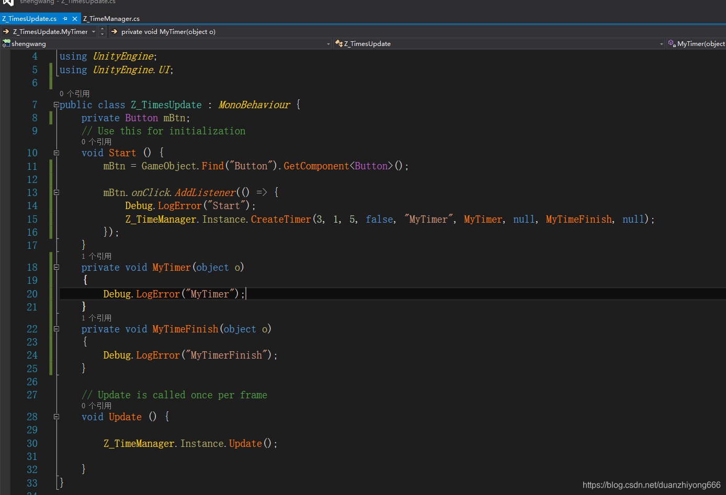
Task: Click the up arrow stepper beside Z_TimesUpdate.MyTimer
Action: coord(103,29)
